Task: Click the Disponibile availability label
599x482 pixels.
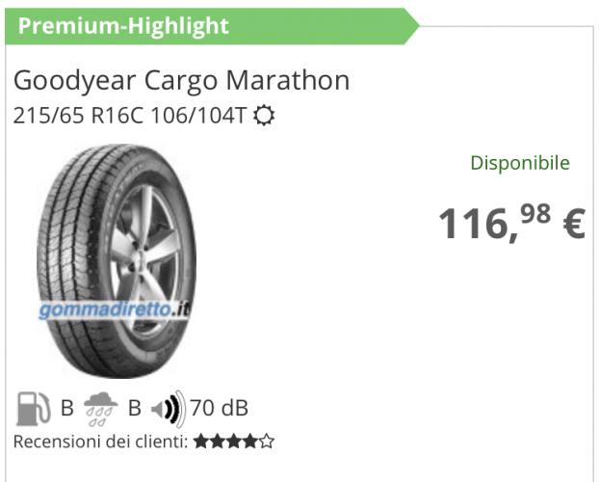Action: click(519, 163)
